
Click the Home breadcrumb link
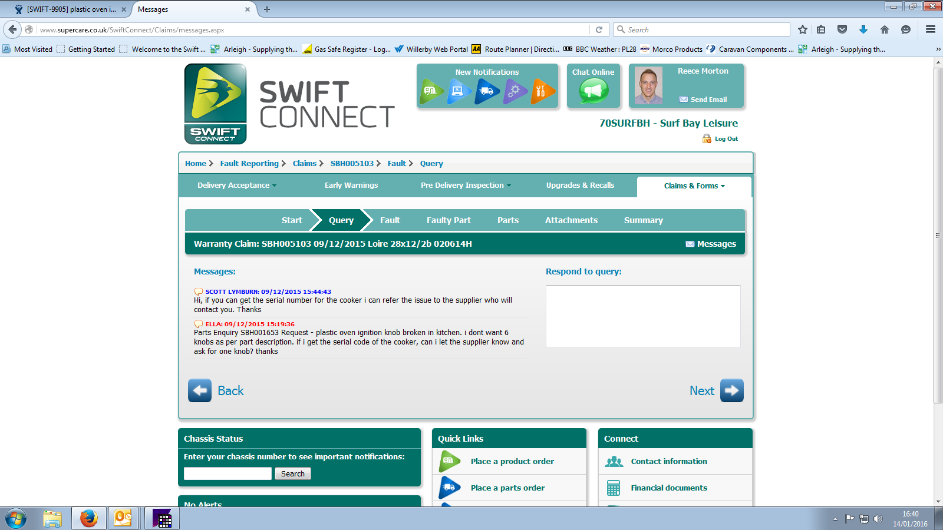pyautogui.click(x=196, y=164)
